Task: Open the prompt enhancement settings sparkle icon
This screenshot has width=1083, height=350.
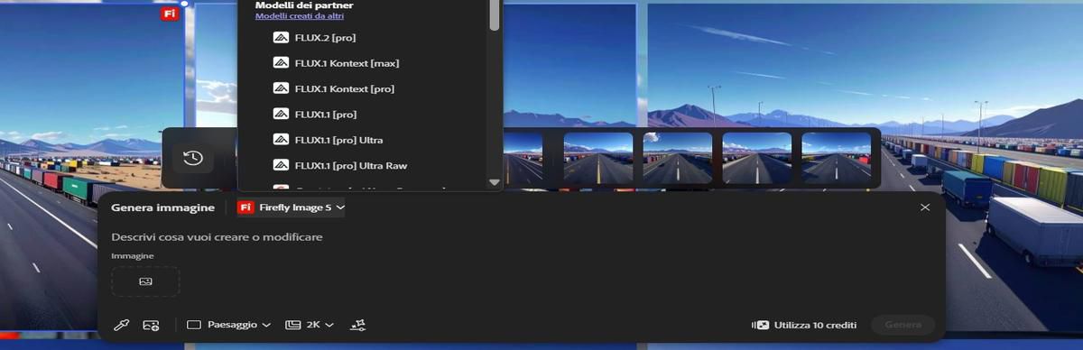Action: pos(358,325)
